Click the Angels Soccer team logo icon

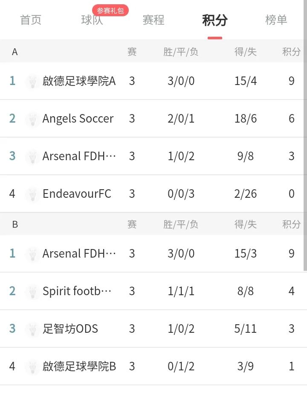pos(32,119)
